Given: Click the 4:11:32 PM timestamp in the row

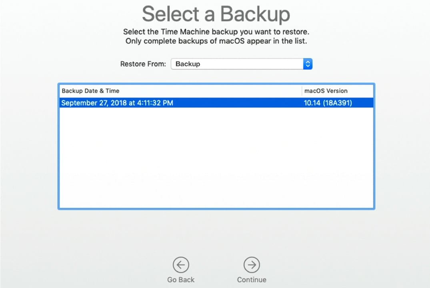Looking at the screenshot, I should (x=156, y=103).
